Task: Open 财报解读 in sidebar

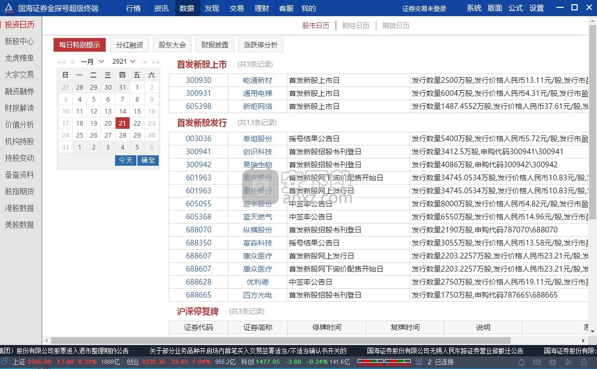Action: (x=19, y=108)
